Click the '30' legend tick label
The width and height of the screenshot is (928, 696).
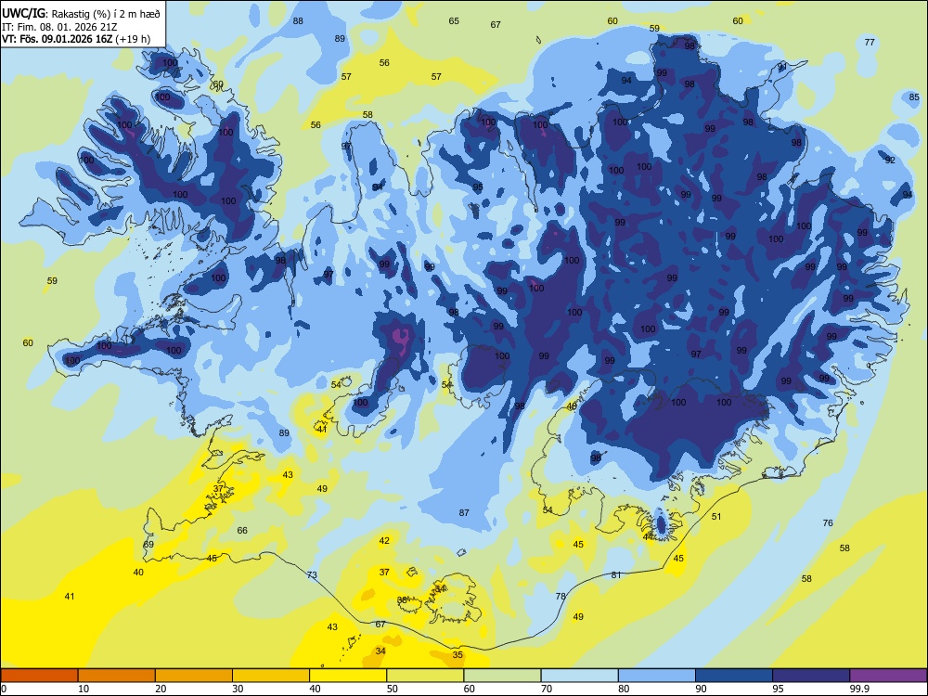tap(238, 689)
